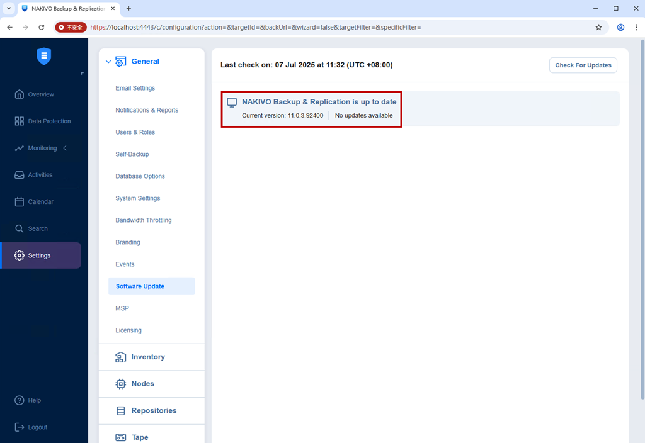Bookmark this page with star icon
The width and height of the screenshot is (645, 443).
pos(598,27)
